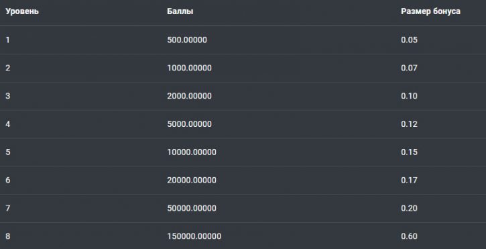Select level number 8 row cell
486x249 pixels.
8,236
